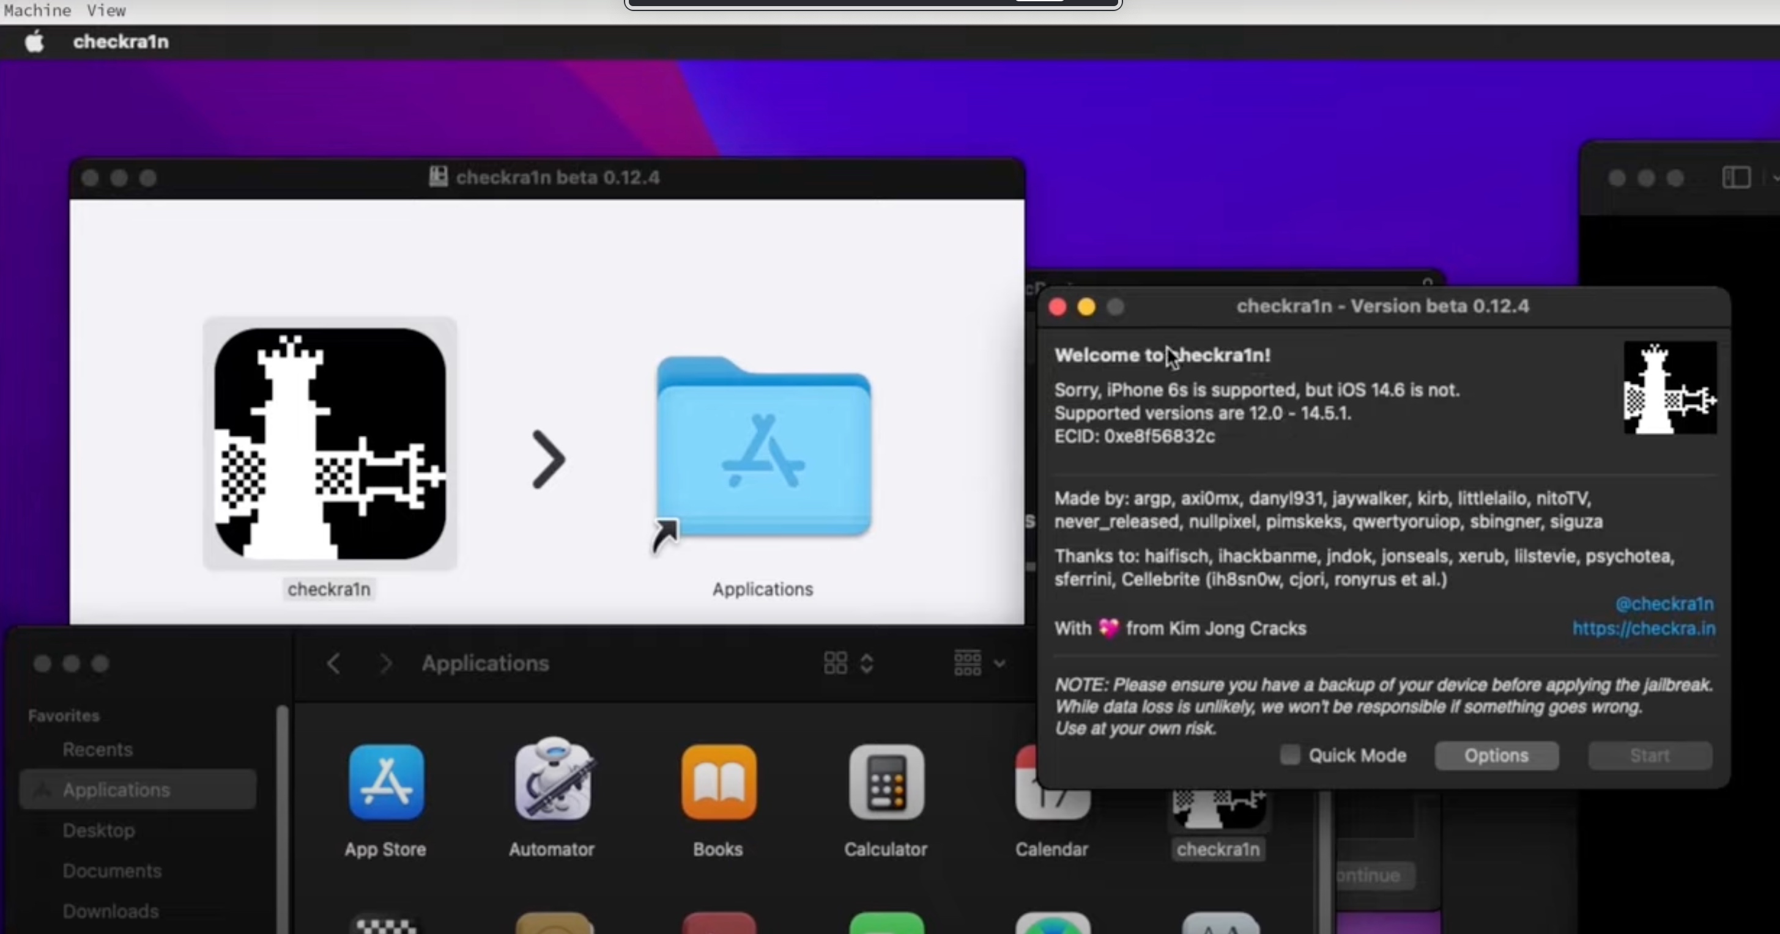The image size is (1780, 934).
Task: Click the back arrow in Finder toolbar
Action: tap(335, 663)
